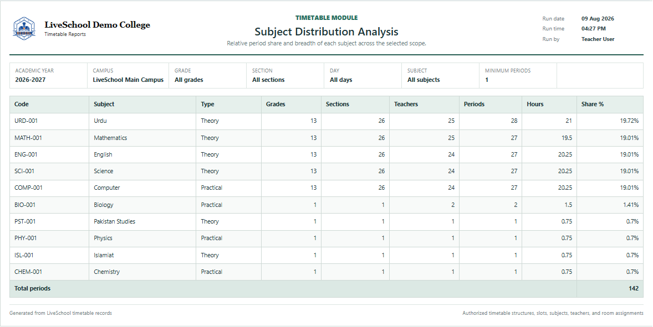Click the Timetable Reports subtitle

click(x=65, y=34)
